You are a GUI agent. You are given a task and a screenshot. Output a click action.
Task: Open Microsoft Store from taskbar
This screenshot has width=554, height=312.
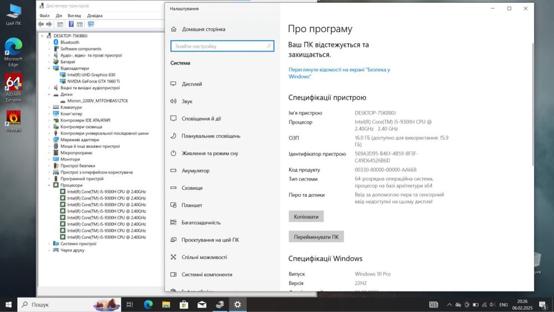(x=184, y=304)
